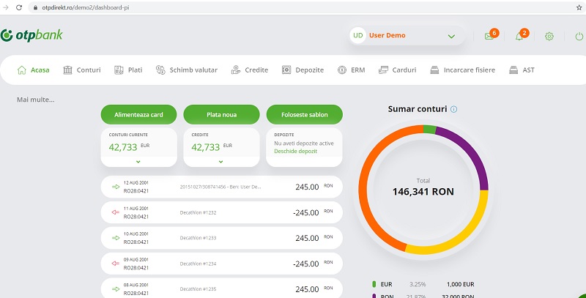
Task: Open the Conturi menu item
Action: 82,70
